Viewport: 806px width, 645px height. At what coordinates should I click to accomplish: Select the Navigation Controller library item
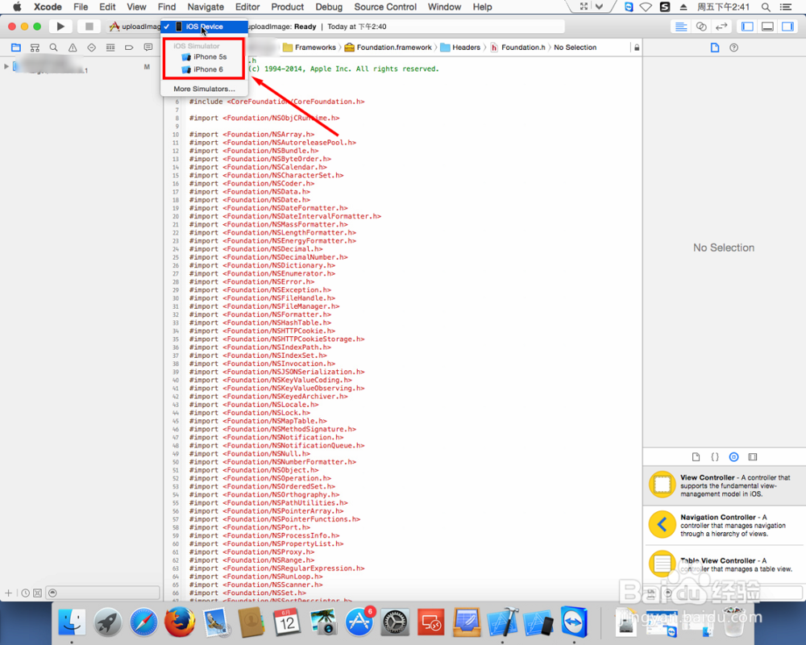725,525
